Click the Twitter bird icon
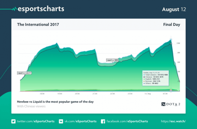The width and height of the screenshot is (197, 129). click(13, 121)
